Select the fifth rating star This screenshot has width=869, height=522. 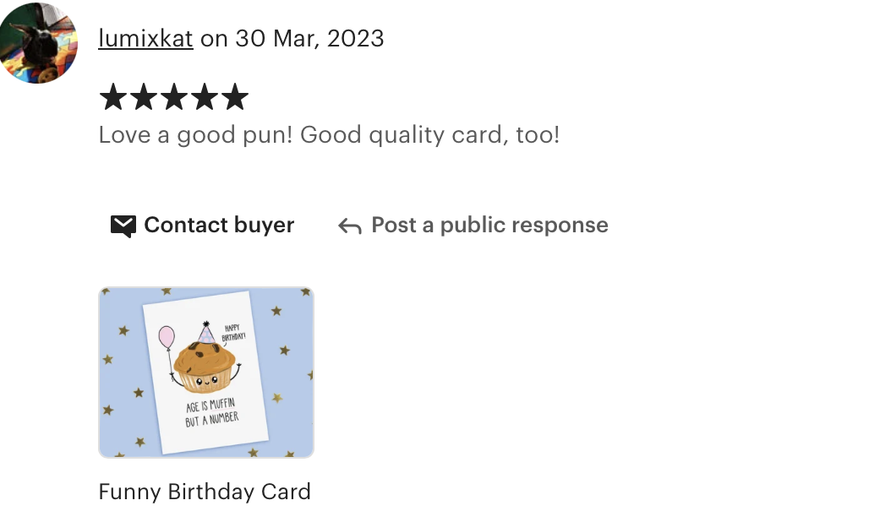(235, 97)
